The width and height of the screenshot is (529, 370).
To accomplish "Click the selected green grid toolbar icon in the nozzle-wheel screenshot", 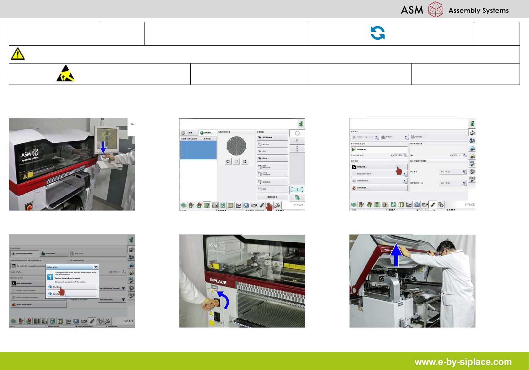I will click(207, 205).
